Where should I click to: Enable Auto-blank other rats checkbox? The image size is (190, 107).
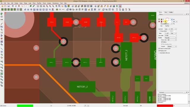coord(159,53)
